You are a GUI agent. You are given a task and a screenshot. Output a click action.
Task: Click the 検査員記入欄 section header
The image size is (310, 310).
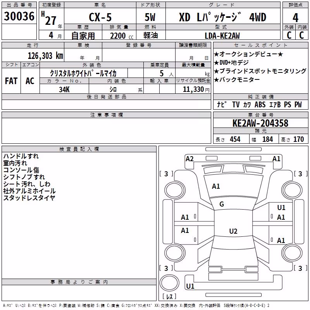tap(79, 149)
